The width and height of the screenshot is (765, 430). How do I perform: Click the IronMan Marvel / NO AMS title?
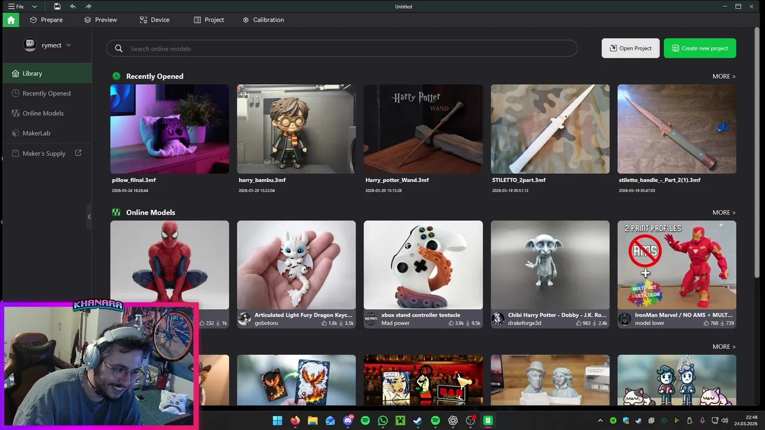click(x=684, y=315)
